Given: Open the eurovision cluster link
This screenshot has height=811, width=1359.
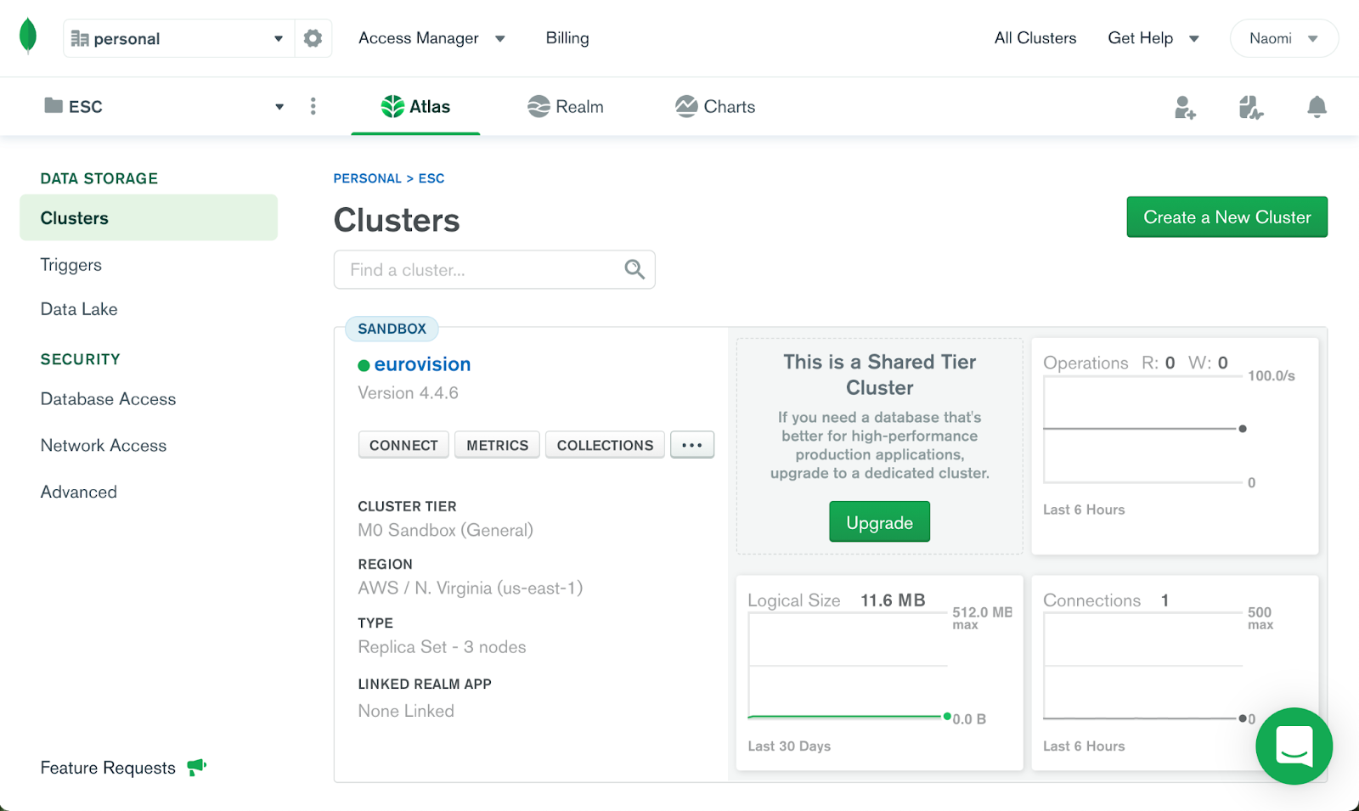Looking at the screenshot, I should coord(422,364).
